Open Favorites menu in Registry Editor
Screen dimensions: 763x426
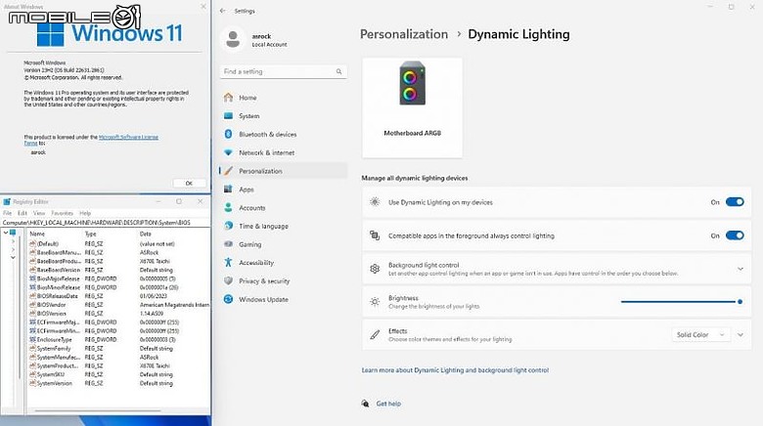[x=63, y=213]
